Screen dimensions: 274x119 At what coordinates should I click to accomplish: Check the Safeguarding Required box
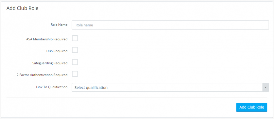tap(75, 62)
